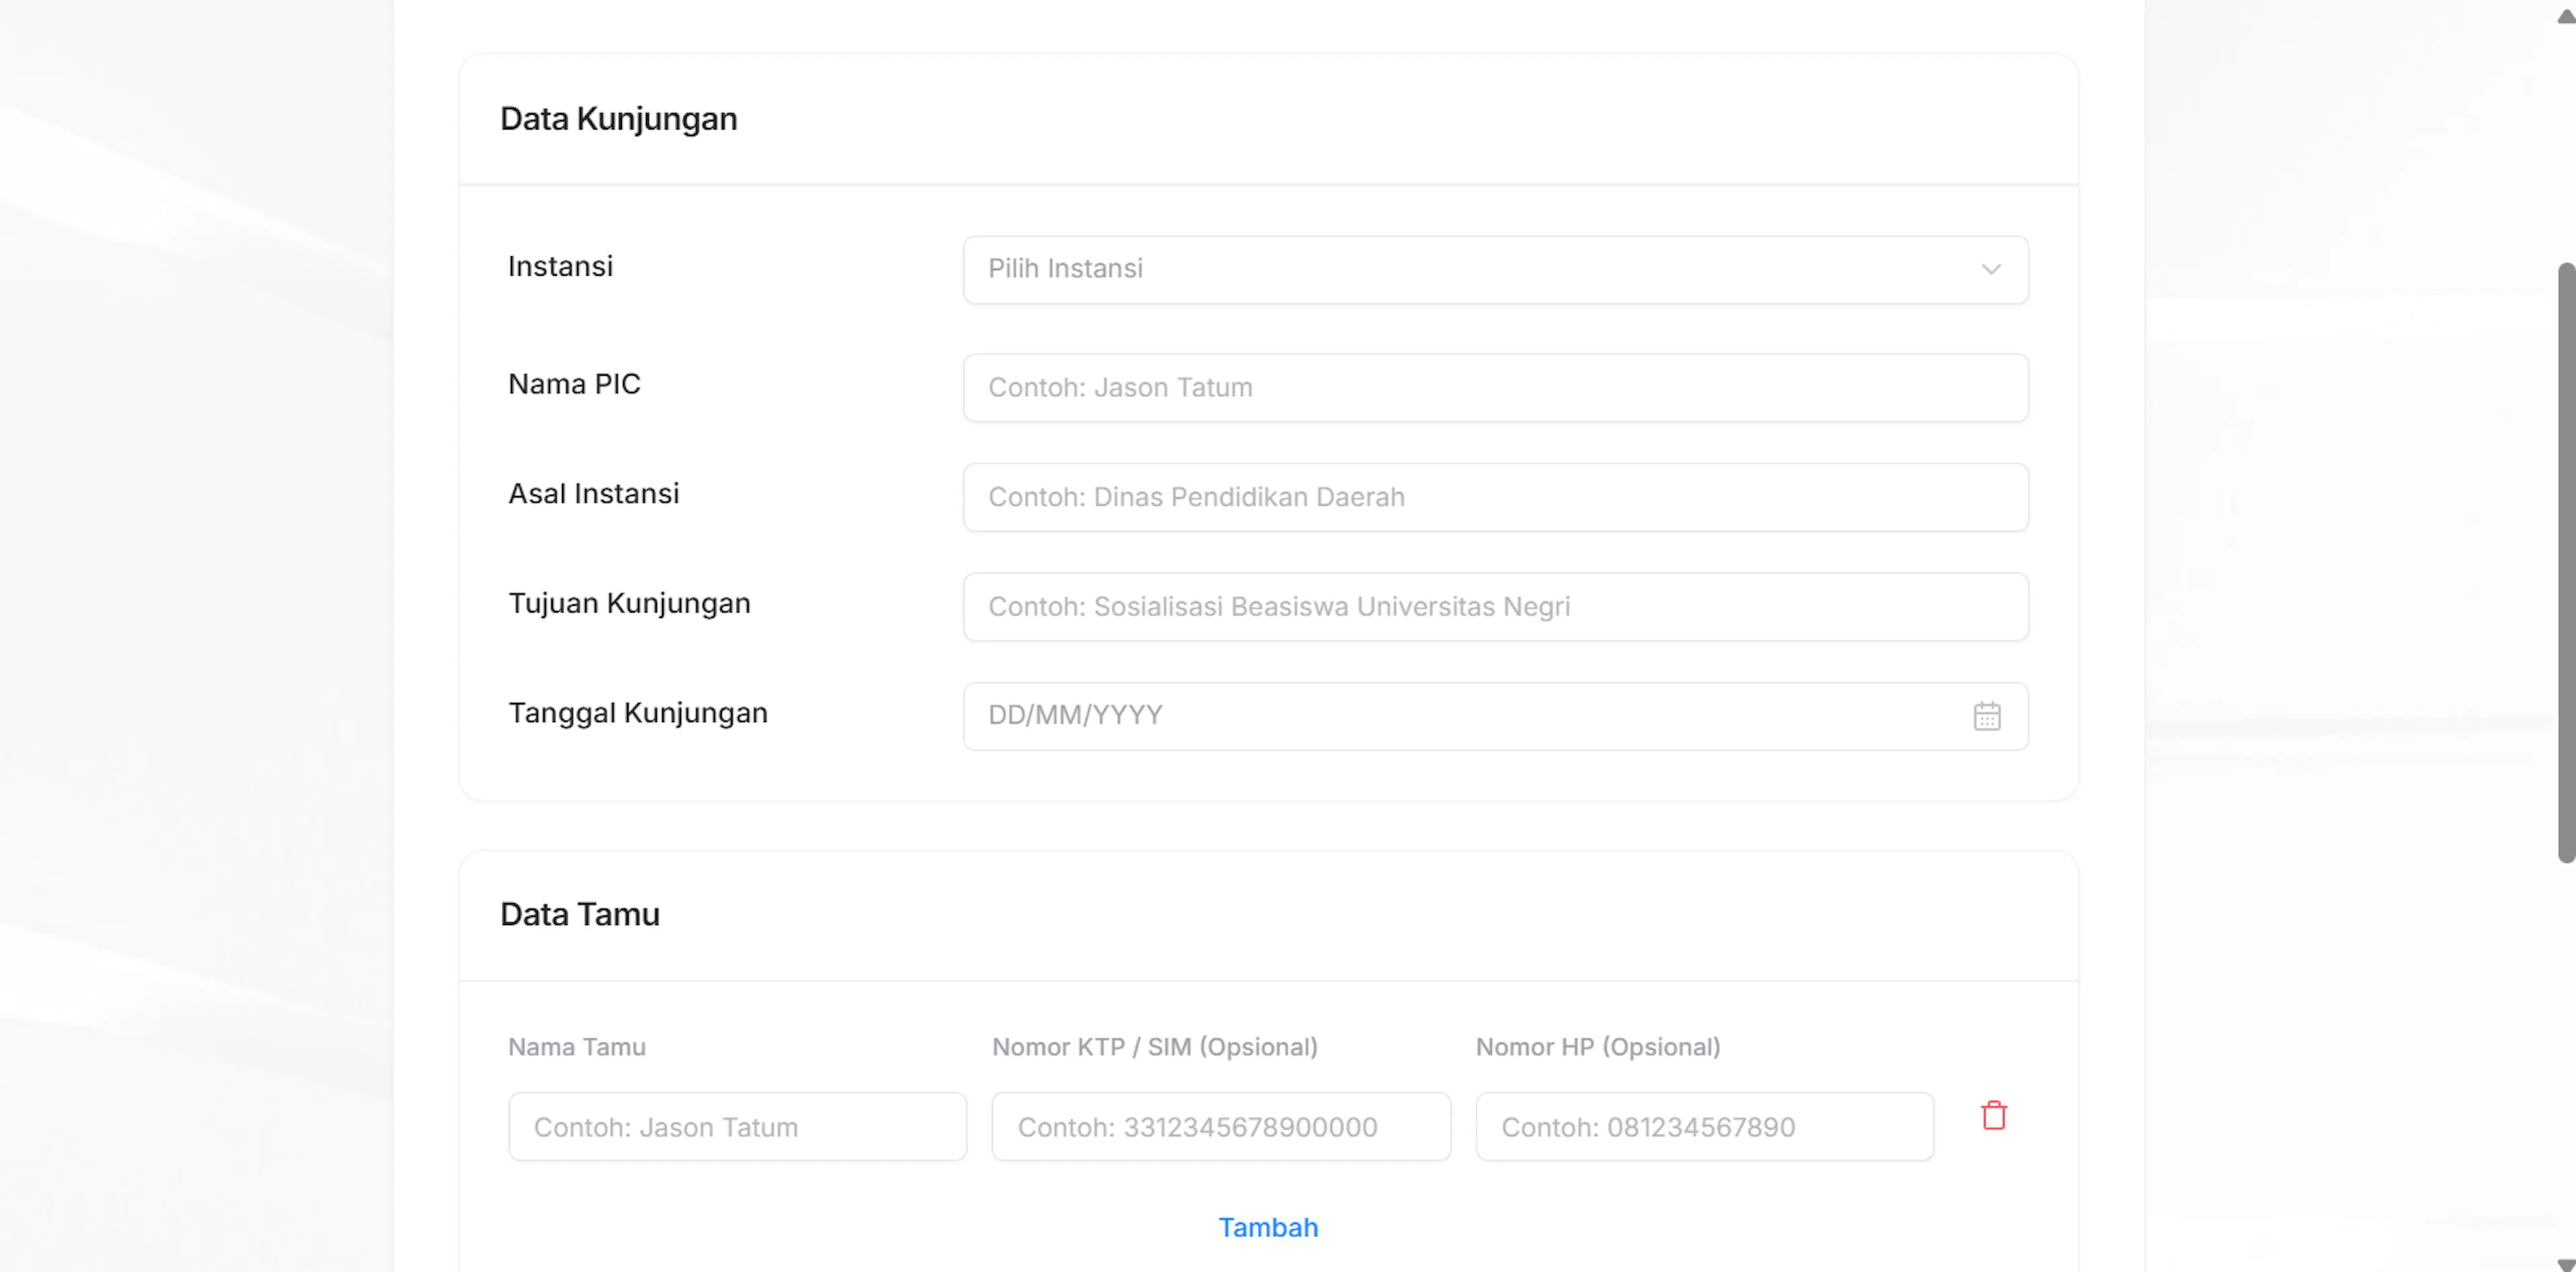Click the Tambah link to add guest
This screenshot has height=1272, width=2576.
[1268, 1227]
